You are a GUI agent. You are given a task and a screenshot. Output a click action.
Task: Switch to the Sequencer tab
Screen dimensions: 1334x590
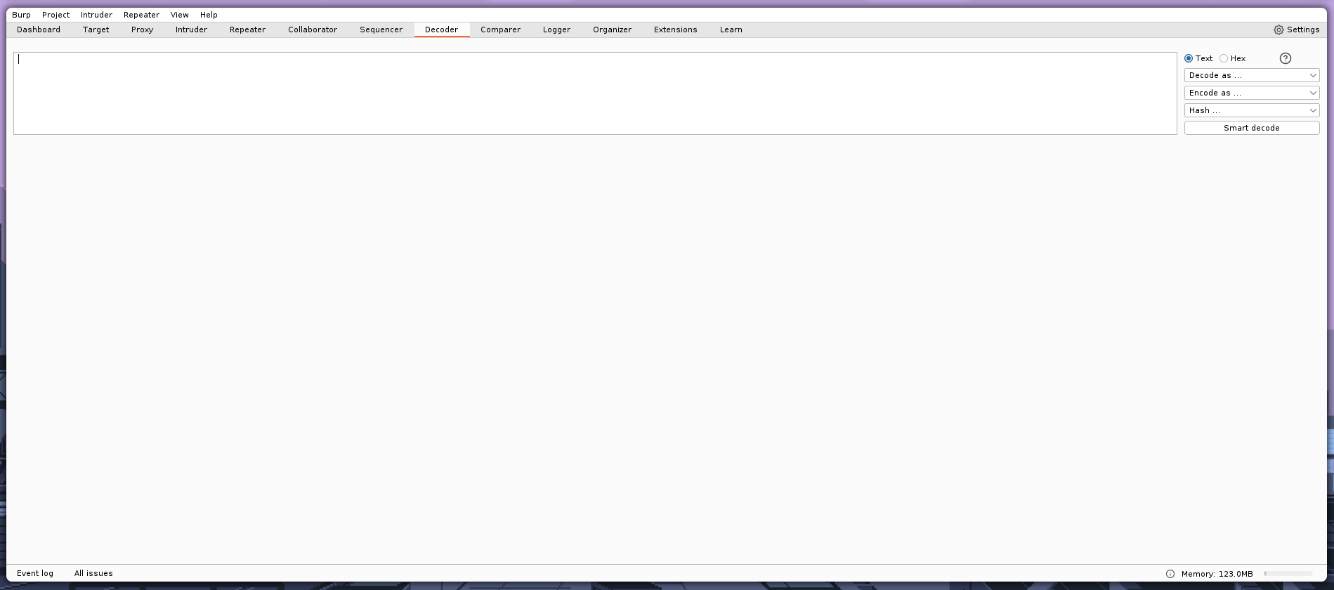click(381, 29)
